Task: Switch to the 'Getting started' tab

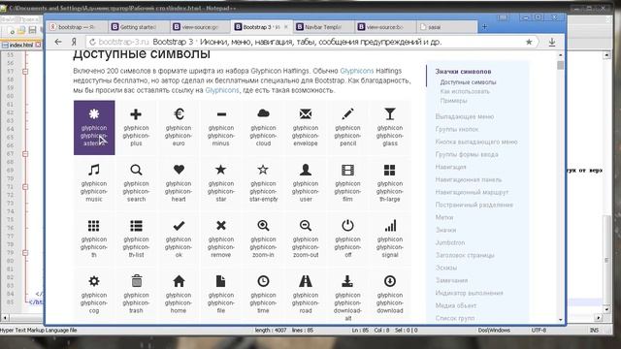Action: [x=138, y=27]
